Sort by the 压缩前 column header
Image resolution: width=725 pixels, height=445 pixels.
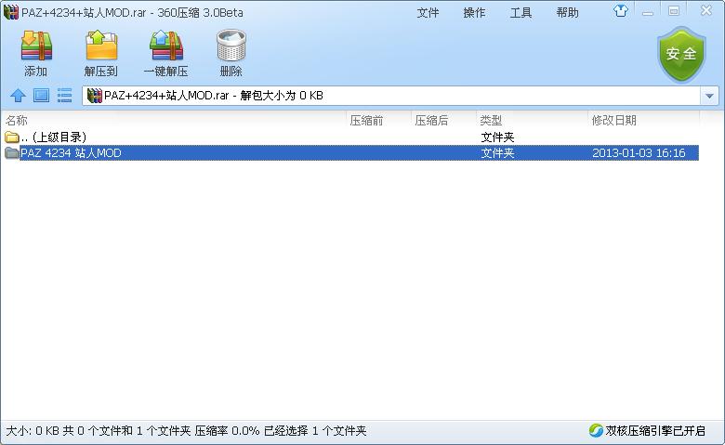point(366,121)
